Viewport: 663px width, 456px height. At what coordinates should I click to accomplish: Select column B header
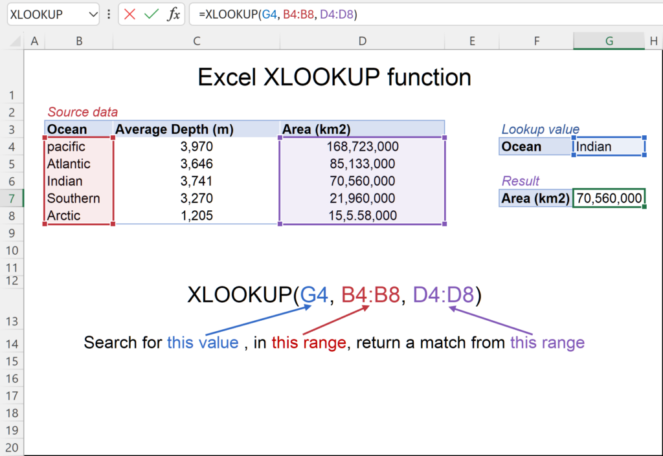(x=79, y=41)
